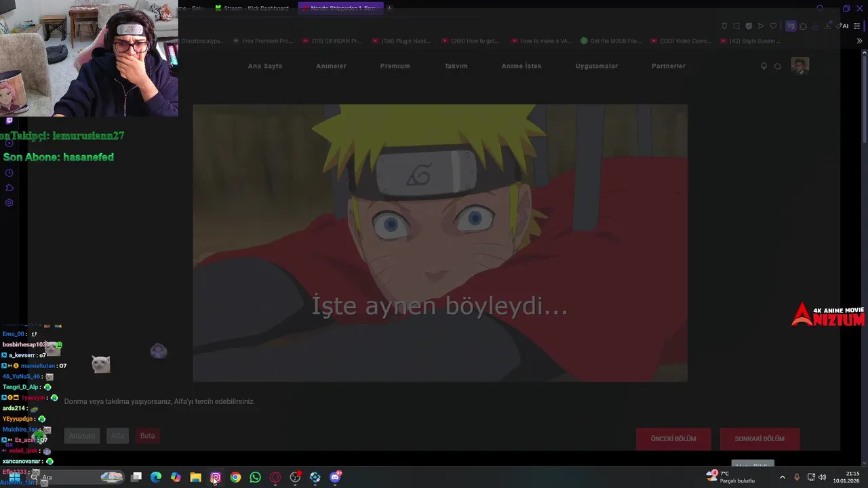The width and height of the screenshot is (868, 488).
Task: Open File Explorer from the taskbar
Action: pos(195,477)
